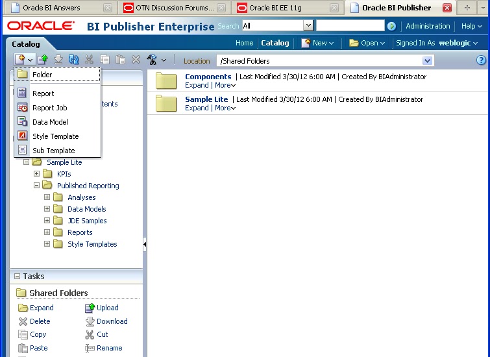Click the Paste clipboard toolbar icon
This screenshot has height=357, width=490.
coord(120,59)
